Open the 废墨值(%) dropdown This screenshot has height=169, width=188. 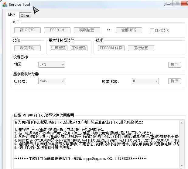pyautogui.click(x=145, y=81)
